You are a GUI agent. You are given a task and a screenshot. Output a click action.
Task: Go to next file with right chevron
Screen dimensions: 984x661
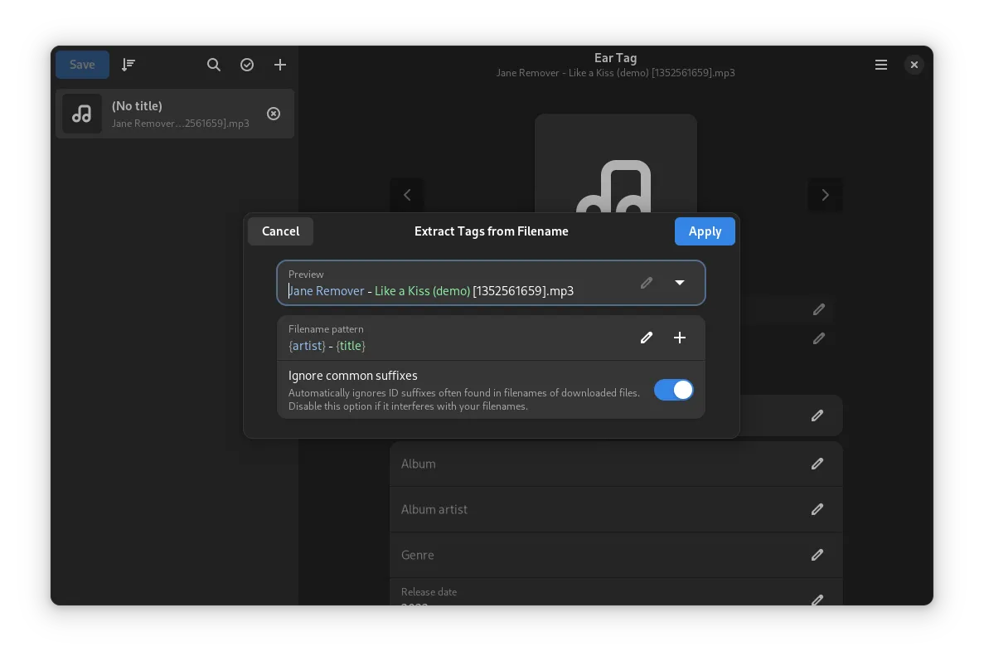[x=825, y=195]
